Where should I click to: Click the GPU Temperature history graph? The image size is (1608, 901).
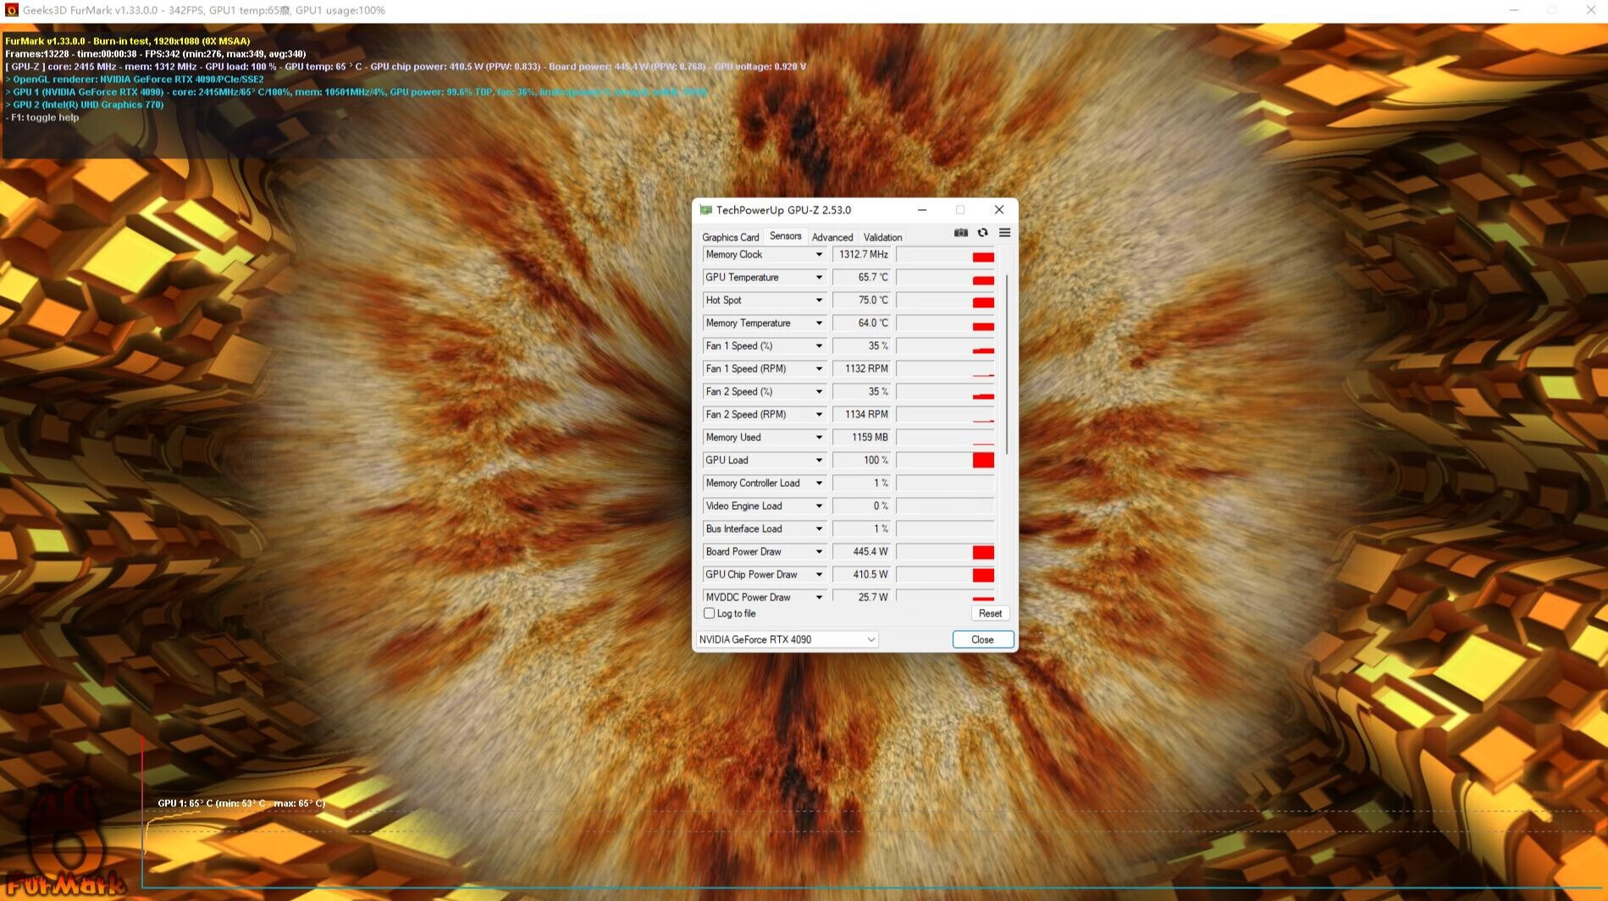[x=945, y=278]
